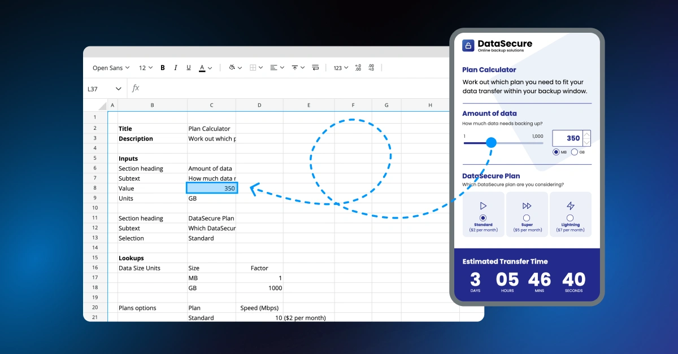Click the 'Plans options' cell in row 20
Image resolution: width=678 pixels, height=354 pixels.
coord(152,308)
